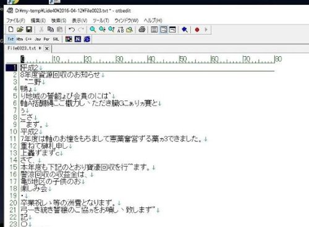Screen dimensions: 309x227
Task: Paste clipboard with the paste icon
Action: (60, 30)
